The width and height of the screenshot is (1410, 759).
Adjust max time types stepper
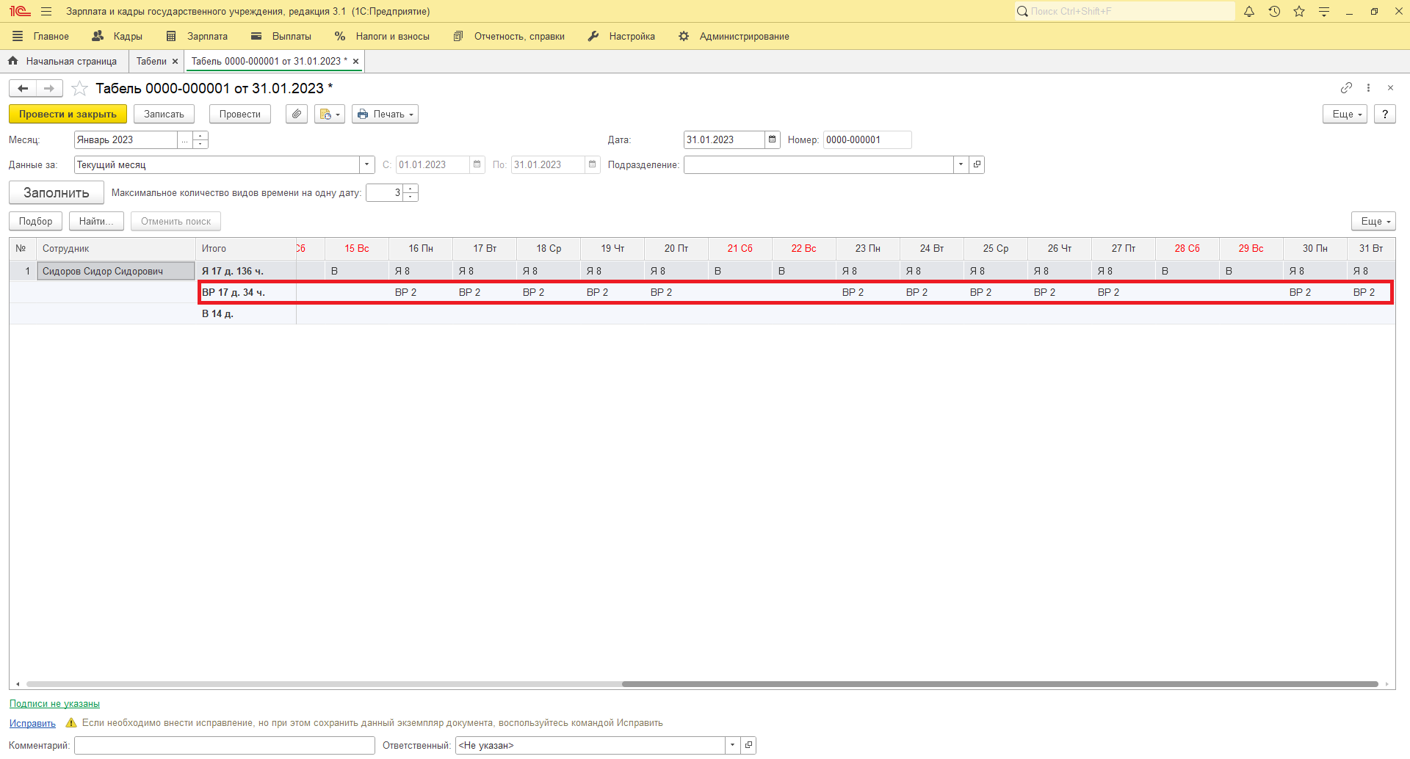pyautogui.click(x=411, y=193)
